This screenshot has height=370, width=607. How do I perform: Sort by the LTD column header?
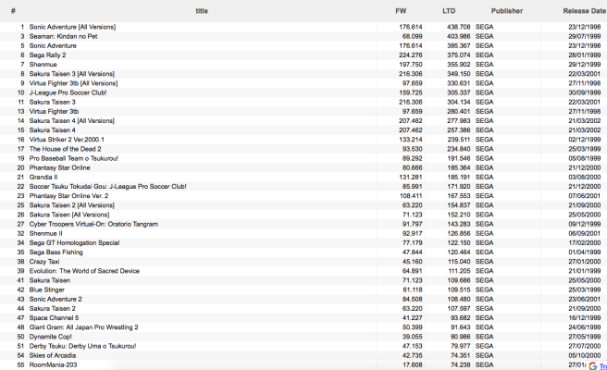point(449,11)
